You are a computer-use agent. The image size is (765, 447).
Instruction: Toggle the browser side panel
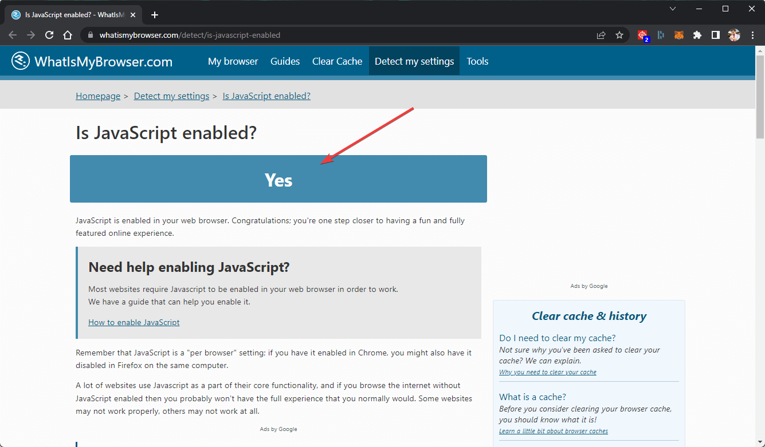(715, 35)
